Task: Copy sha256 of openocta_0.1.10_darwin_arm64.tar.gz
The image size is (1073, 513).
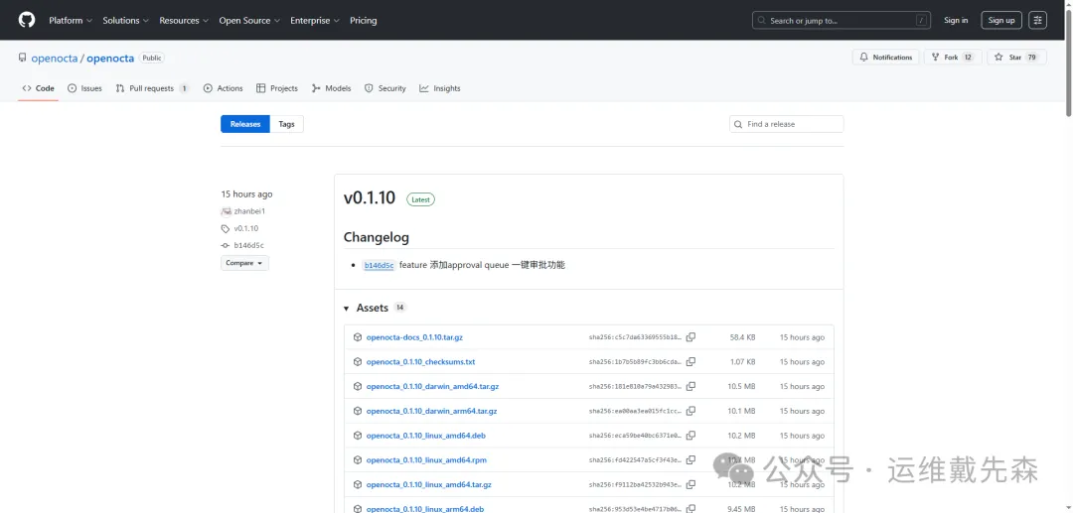Action: (691, 411)
